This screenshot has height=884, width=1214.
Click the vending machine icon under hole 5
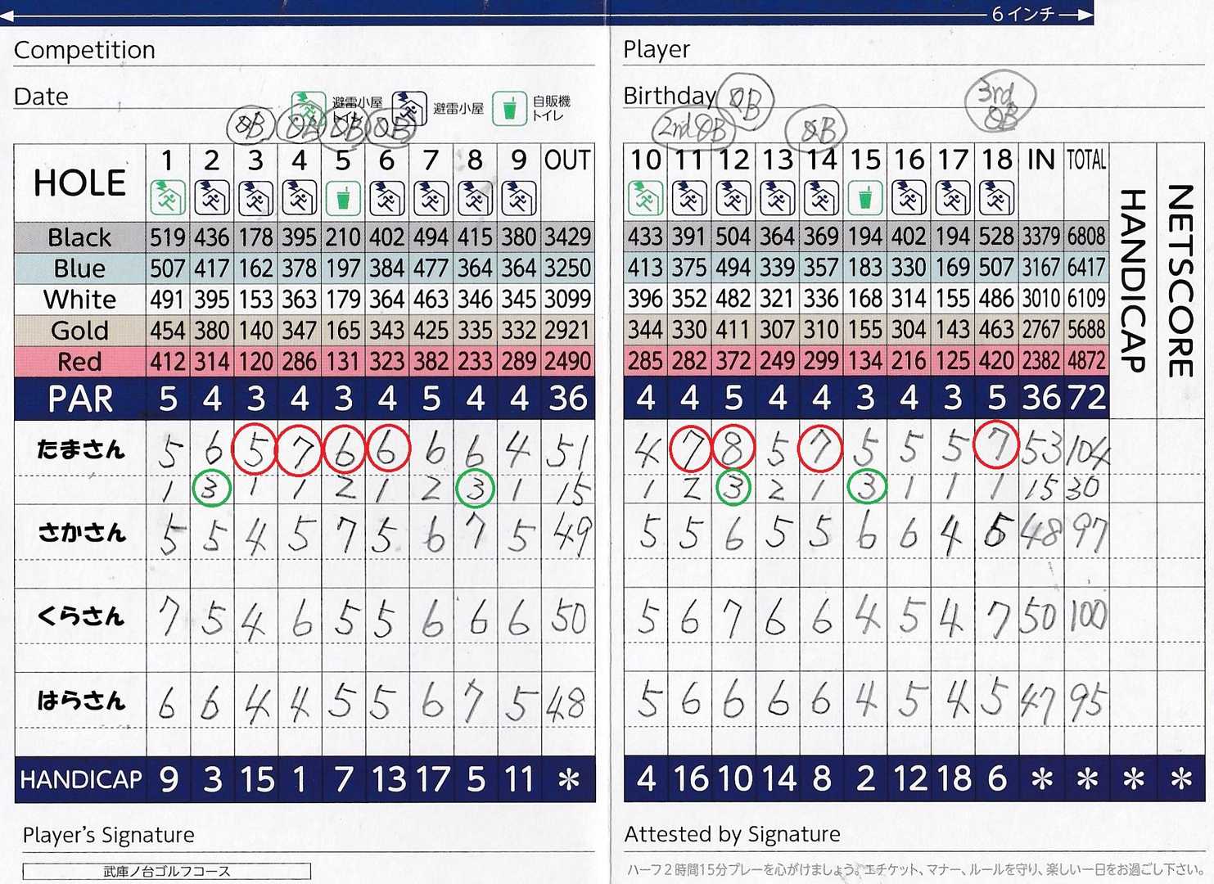[x=343, y=198]
